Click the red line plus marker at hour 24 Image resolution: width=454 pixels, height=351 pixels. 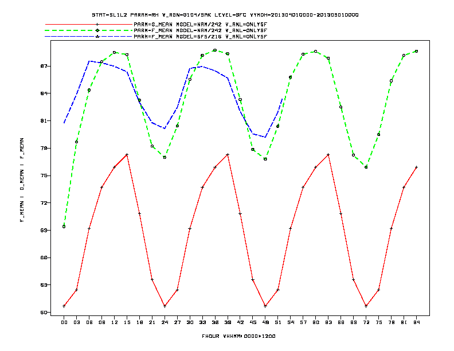165,306
